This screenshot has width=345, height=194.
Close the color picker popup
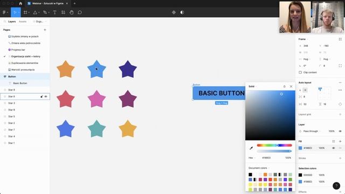pyautogui.click(x=291, y=86)
